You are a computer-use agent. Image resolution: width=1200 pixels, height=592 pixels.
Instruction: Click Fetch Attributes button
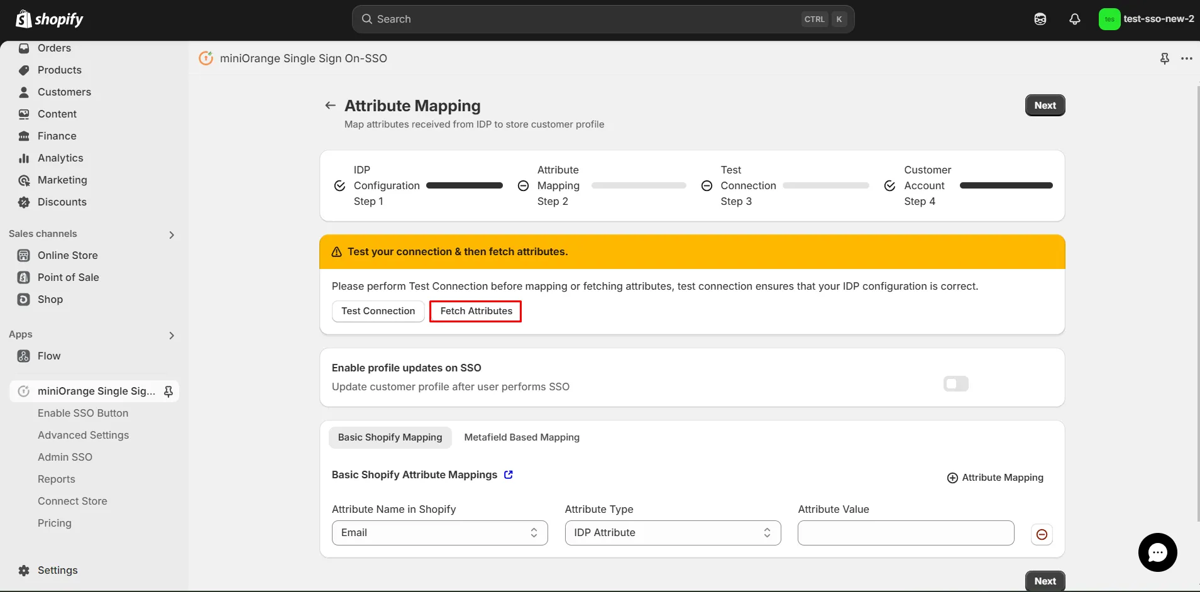(476, 311)
